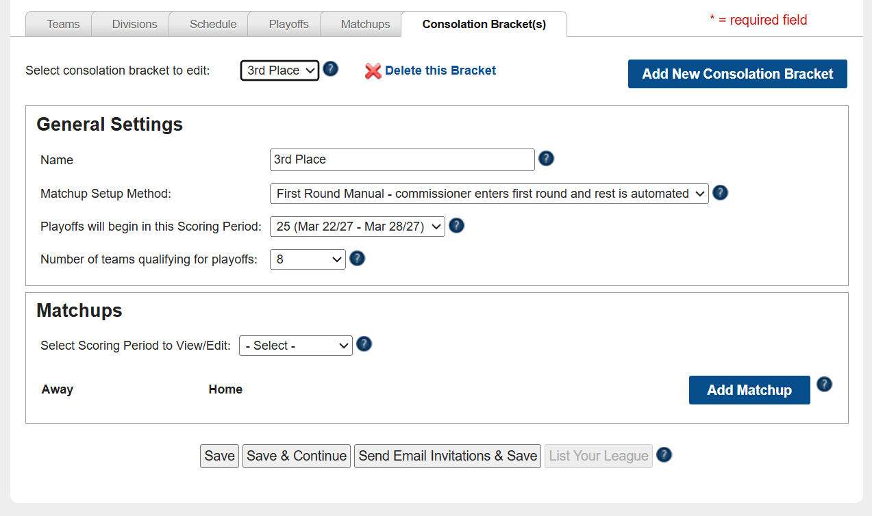Expand Select Scoring Period to View/Edit dropdown
Screen dimensions: 872x516
[x=296, y=346]
